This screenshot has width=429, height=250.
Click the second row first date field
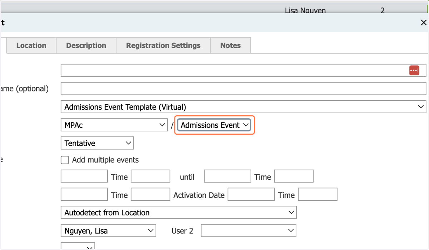click(84, 194)
